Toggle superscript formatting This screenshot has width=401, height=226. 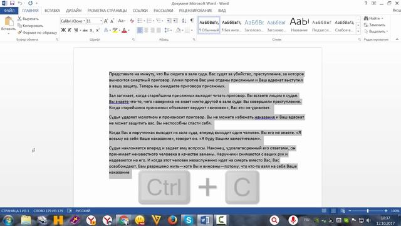98,30
